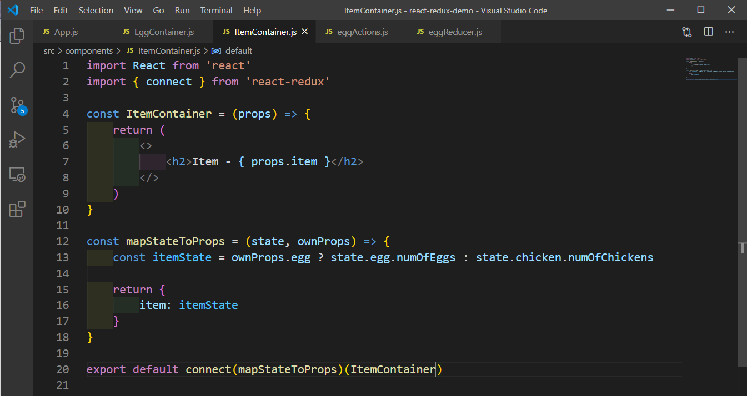
Task: Open Source Control view with 5 changes
Action: [17, 105]
